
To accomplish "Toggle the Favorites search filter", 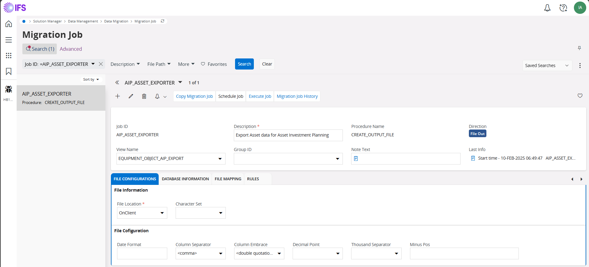I will pyautogui.click(x=214, y=64).
